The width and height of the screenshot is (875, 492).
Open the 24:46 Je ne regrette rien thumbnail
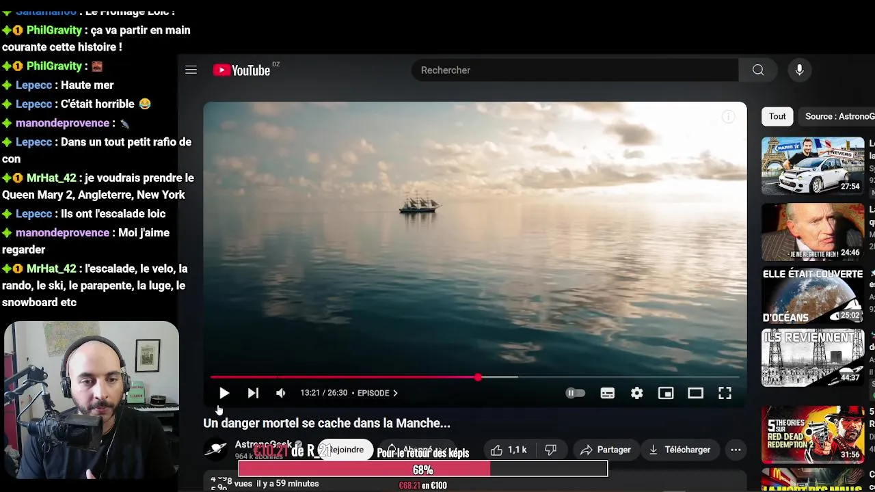click(x=813, y=232)
